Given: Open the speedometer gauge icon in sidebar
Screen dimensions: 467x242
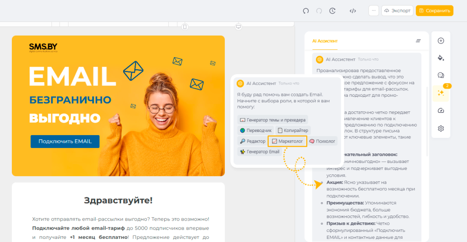Looking at the screenshot, I should tap(441, 110).
